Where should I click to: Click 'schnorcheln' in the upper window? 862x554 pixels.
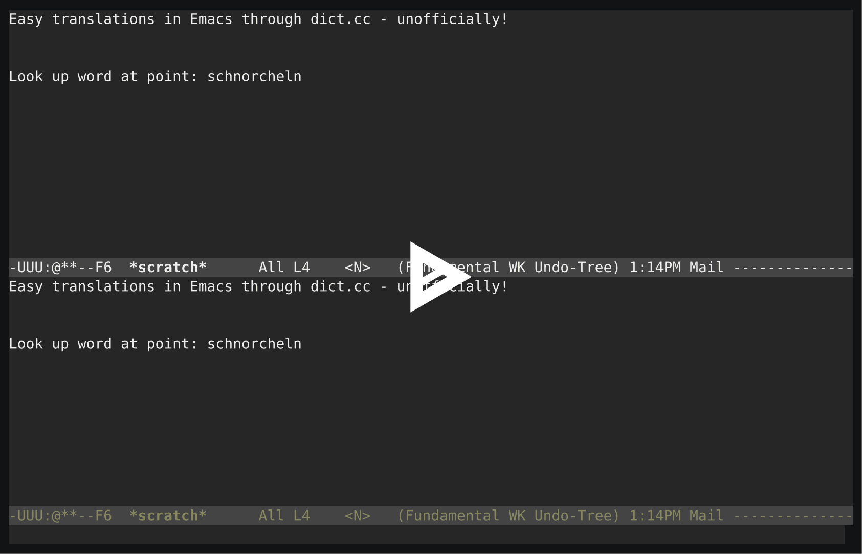tap(254, 77)
